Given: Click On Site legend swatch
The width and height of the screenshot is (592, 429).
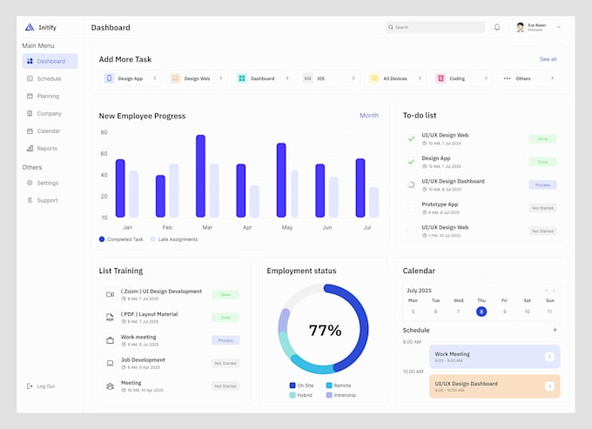Looking at the screenshot, I should pos(293,385).
